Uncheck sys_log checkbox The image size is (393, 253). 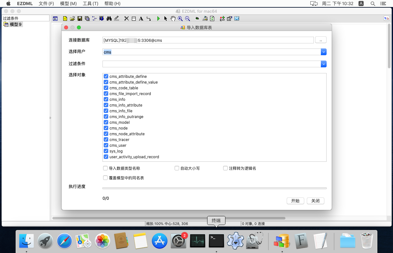point(106,151)
